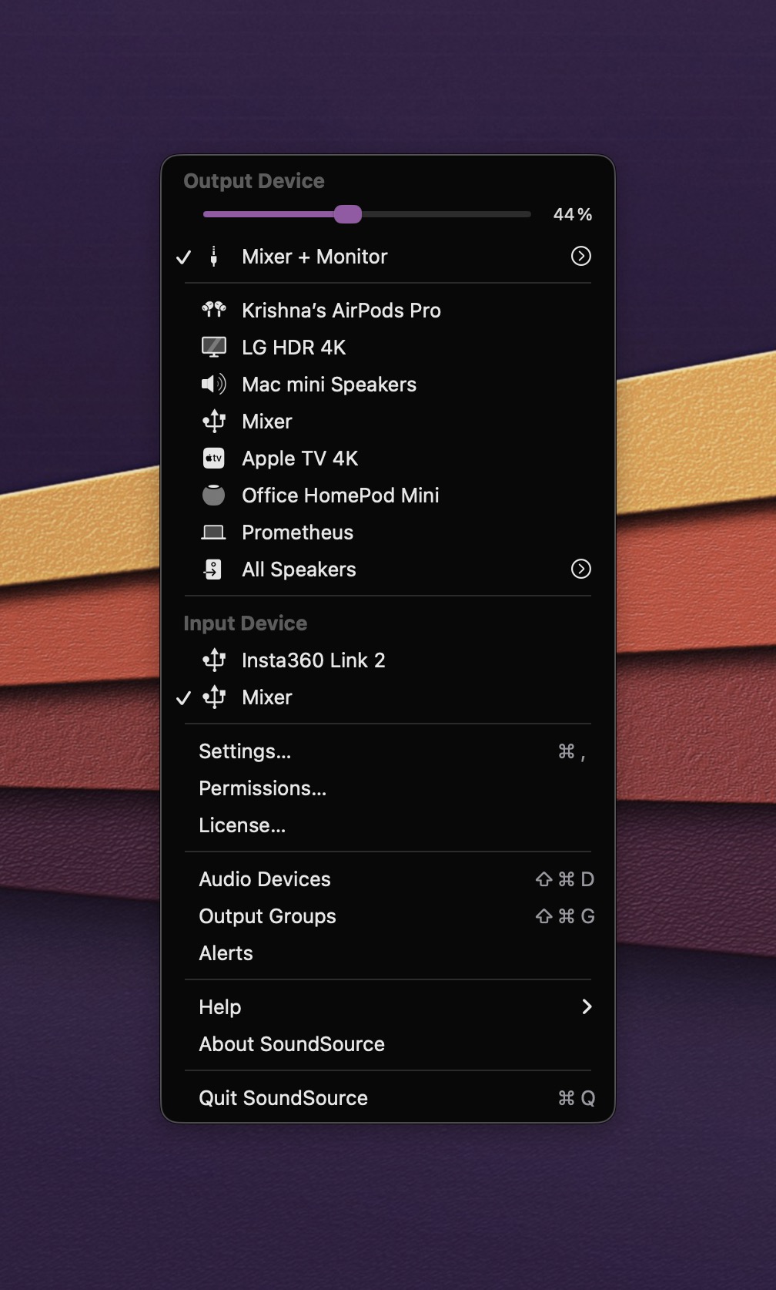The image size is (776, 1290).
Task: Click the display icon next to LG HDR 4K
Action: click(213, 347)
